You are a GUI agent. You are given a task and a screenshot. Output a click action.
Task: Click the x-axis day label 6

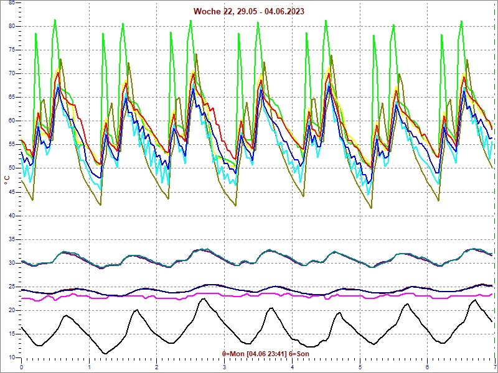click(428, 367)
